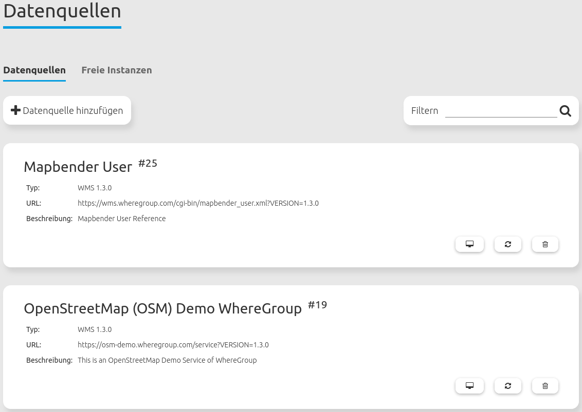The image size is (582, 412).
Task: Click the Mapbender User Reference description
Action: [x=121, y=219]
